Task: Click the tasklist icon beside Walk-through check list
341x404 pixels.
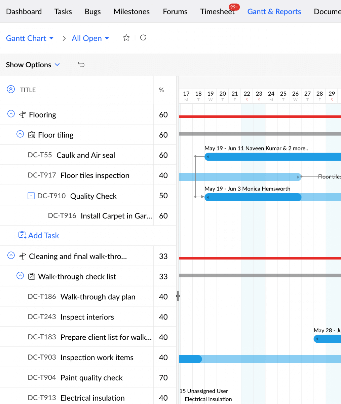Action: tap(32, 276)
